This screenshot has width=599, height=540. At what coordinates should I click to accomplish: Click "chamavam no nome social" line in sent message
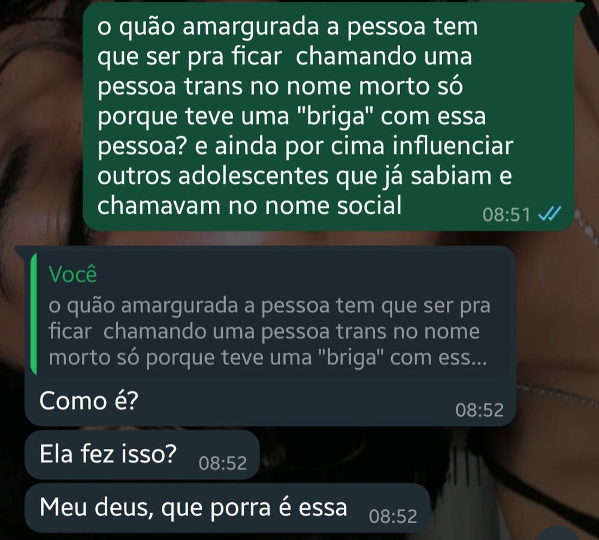249,205
